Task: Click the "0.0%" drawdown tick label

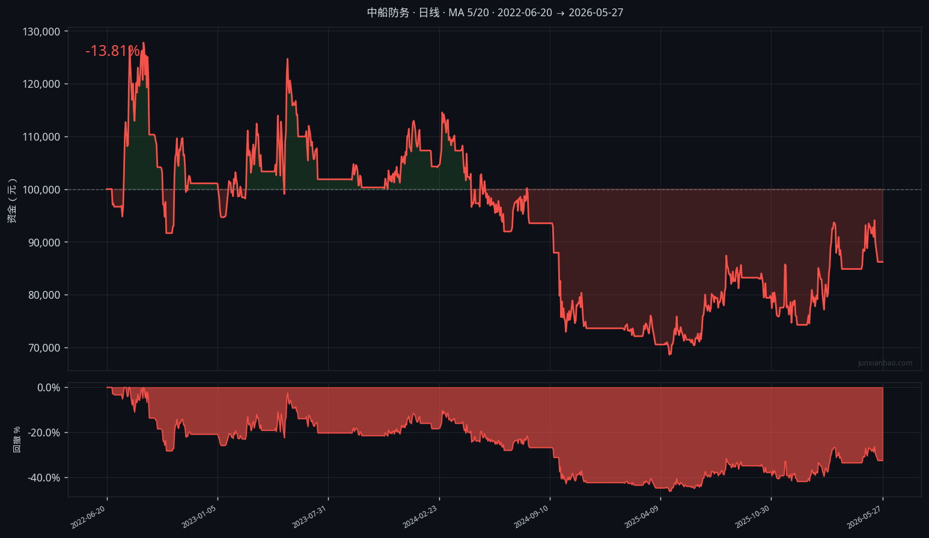Action: [x=49, y=388]
